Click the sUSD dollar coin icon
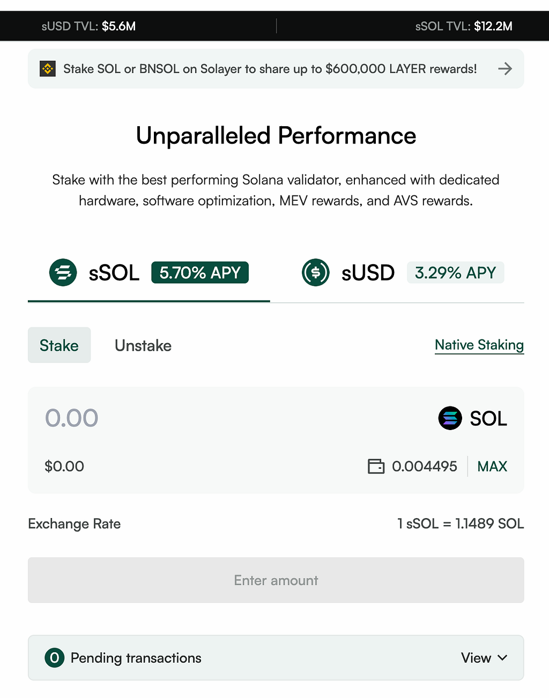This screenshot has height=698, width=549. [x=316, y=272]
